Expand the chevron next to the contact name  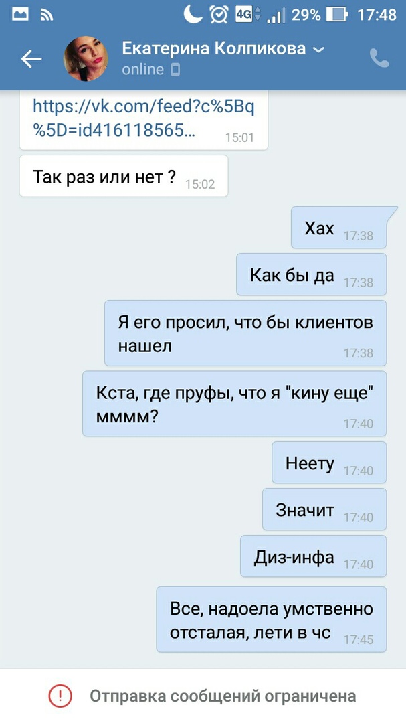[x=319, y=50]
